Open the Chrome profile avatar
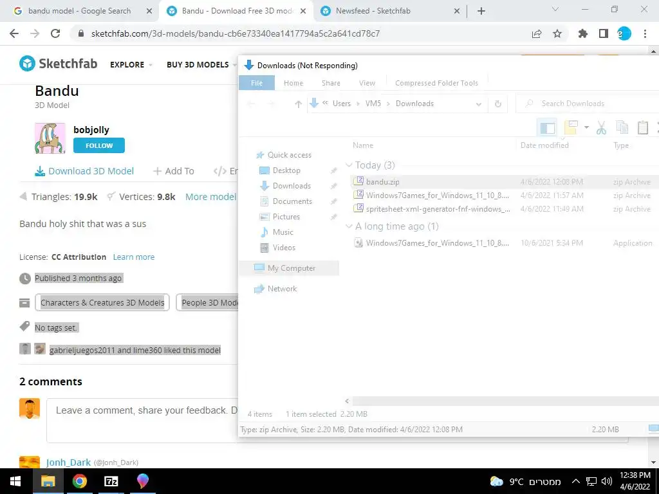The image size is (659, 494). (x=624, y=33)
